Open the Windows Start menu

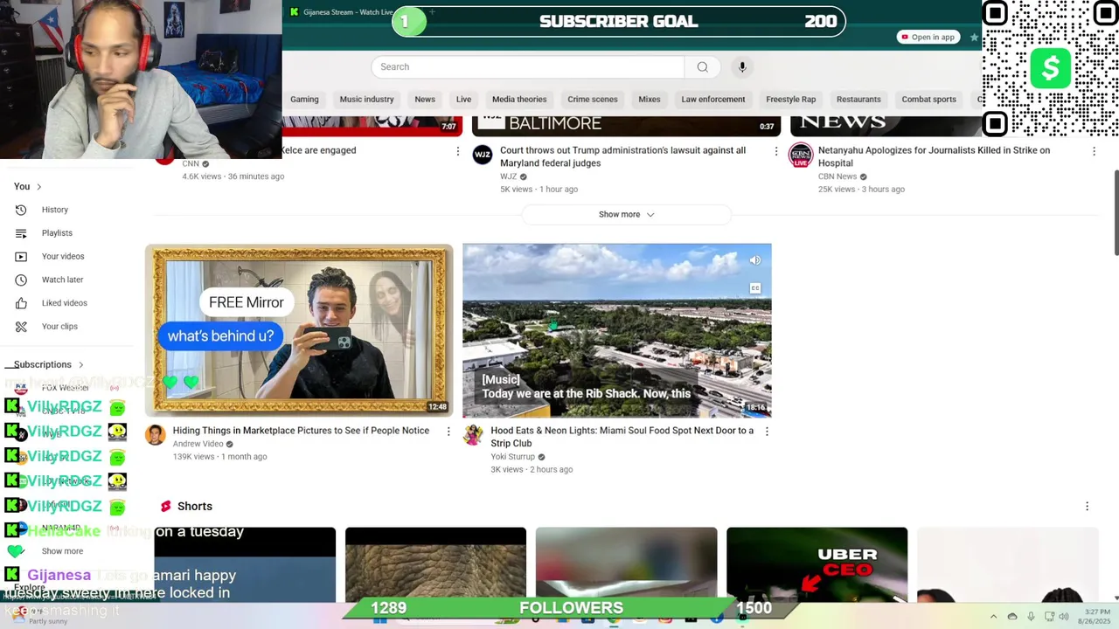(379, 619)
